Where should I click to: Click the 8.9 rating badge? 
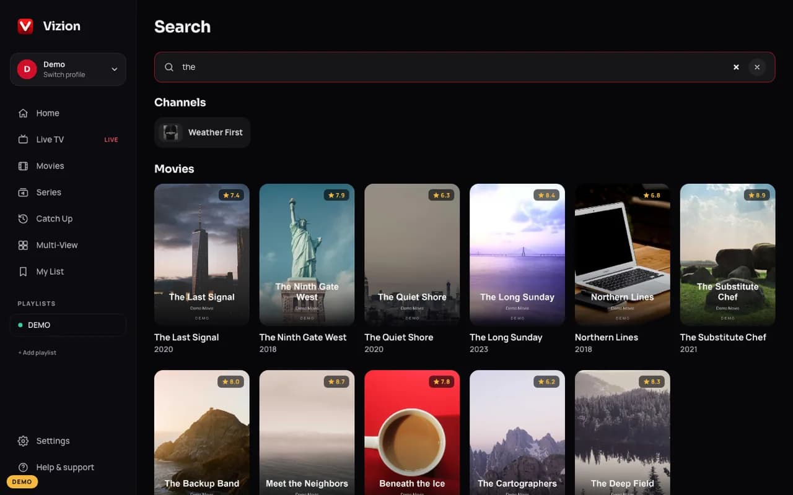pyautogui.click(x=757, y=195)
